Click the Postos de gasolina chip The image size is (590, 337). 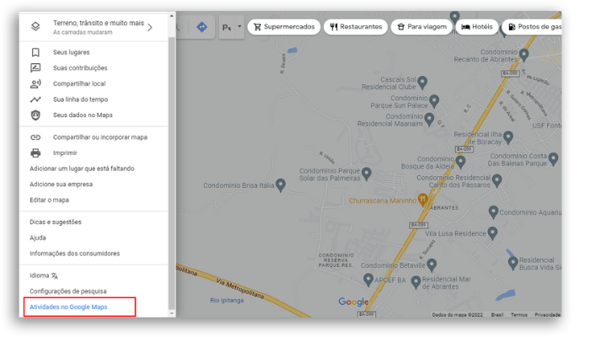pyautogui.click(x=532, y=27)
